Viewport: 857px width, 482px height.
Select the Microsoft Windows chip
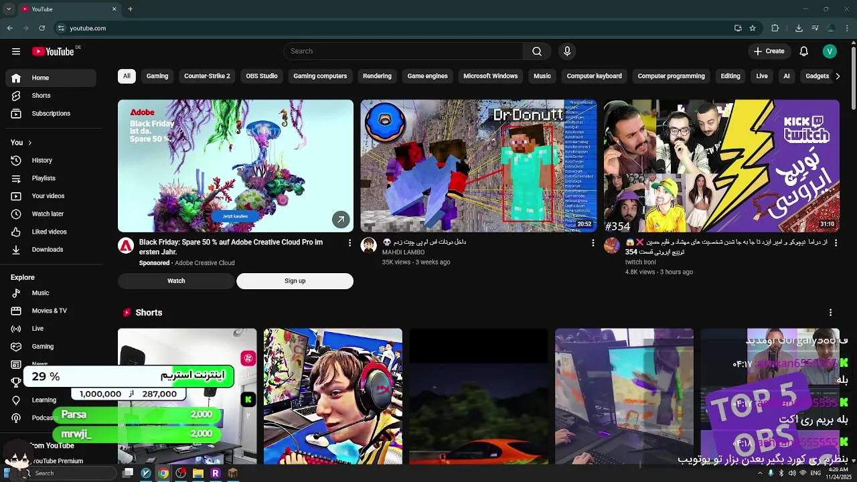491,76
